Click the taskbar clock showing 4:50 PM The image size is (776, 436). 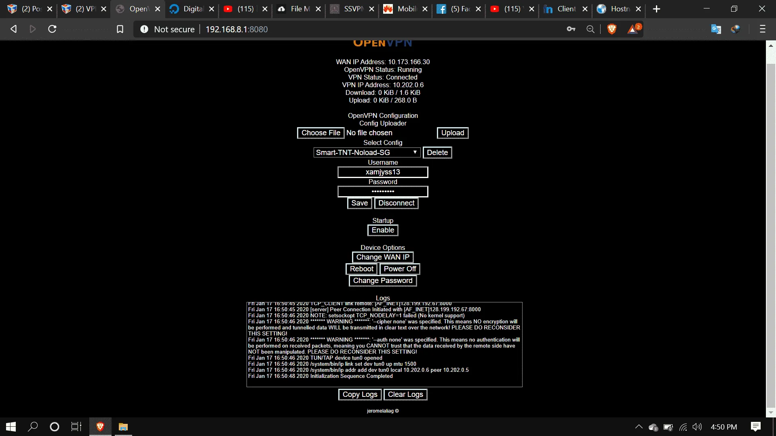[724, 427]
